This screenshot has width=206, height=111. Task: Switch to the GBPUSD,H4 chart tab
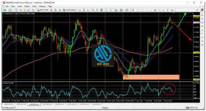(x=21, y=104)
